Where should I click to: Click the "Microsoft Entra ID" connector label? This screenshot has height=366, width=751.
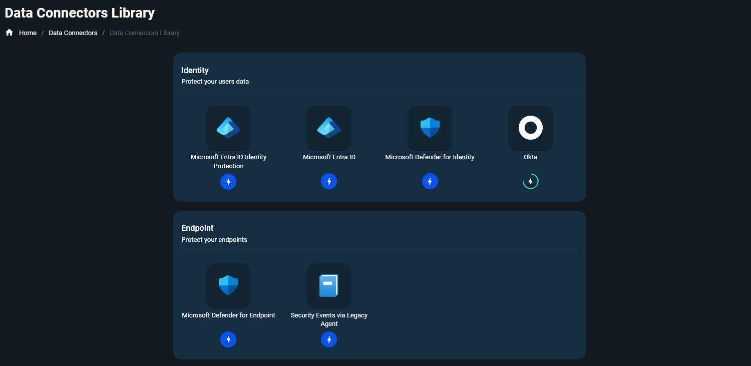[x=329, y=157]
